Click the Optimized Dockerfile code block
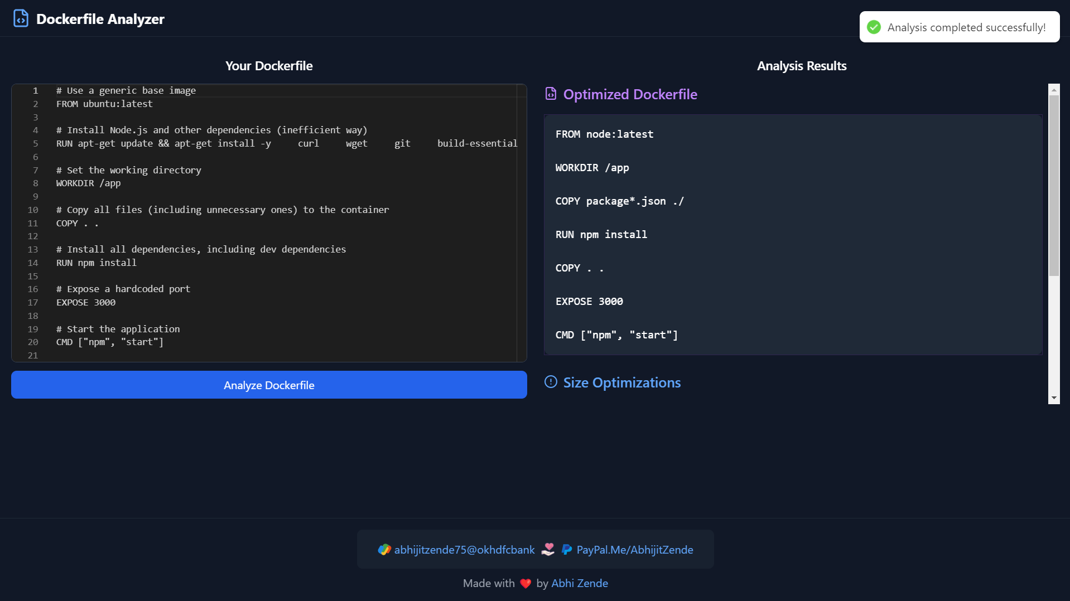1070x601 pixels. (x=792, y=234)
